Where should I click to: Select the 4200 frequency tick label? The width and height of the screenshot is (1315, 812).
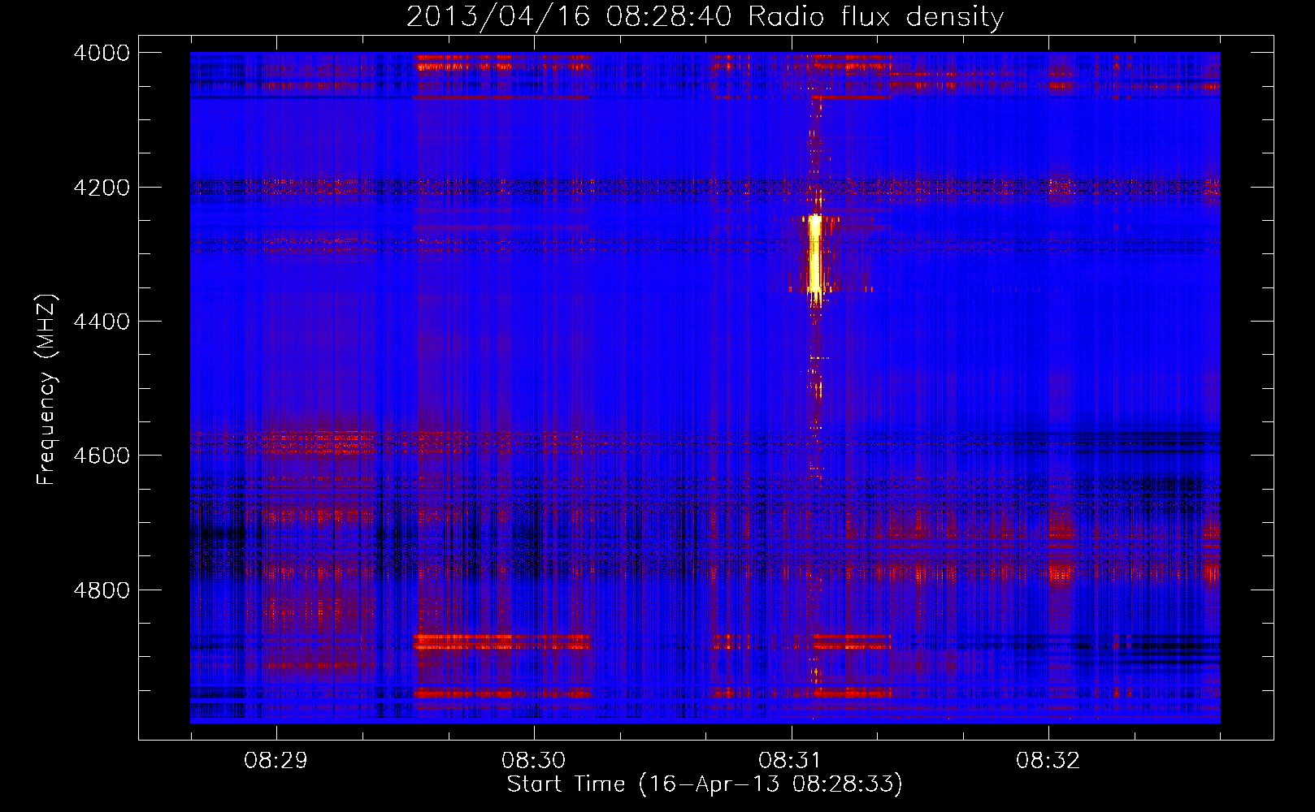(x=102, y=187)
